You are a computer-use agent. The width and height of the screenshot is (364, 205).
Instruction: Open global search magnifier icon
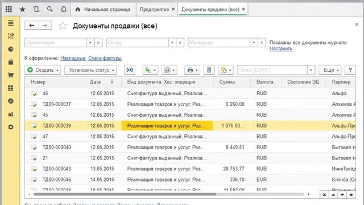click(49, 9)
